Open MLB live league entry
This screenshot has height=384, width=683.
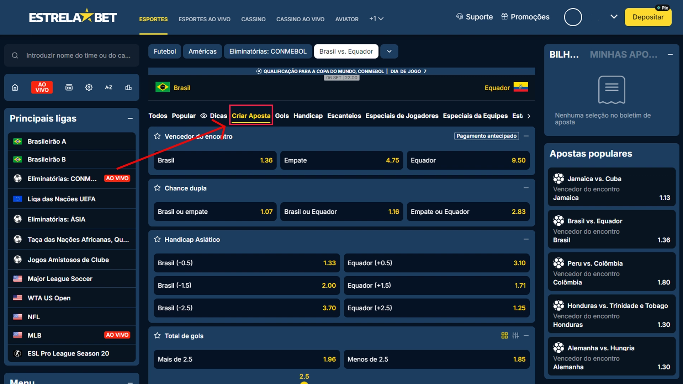click(72, 335)
